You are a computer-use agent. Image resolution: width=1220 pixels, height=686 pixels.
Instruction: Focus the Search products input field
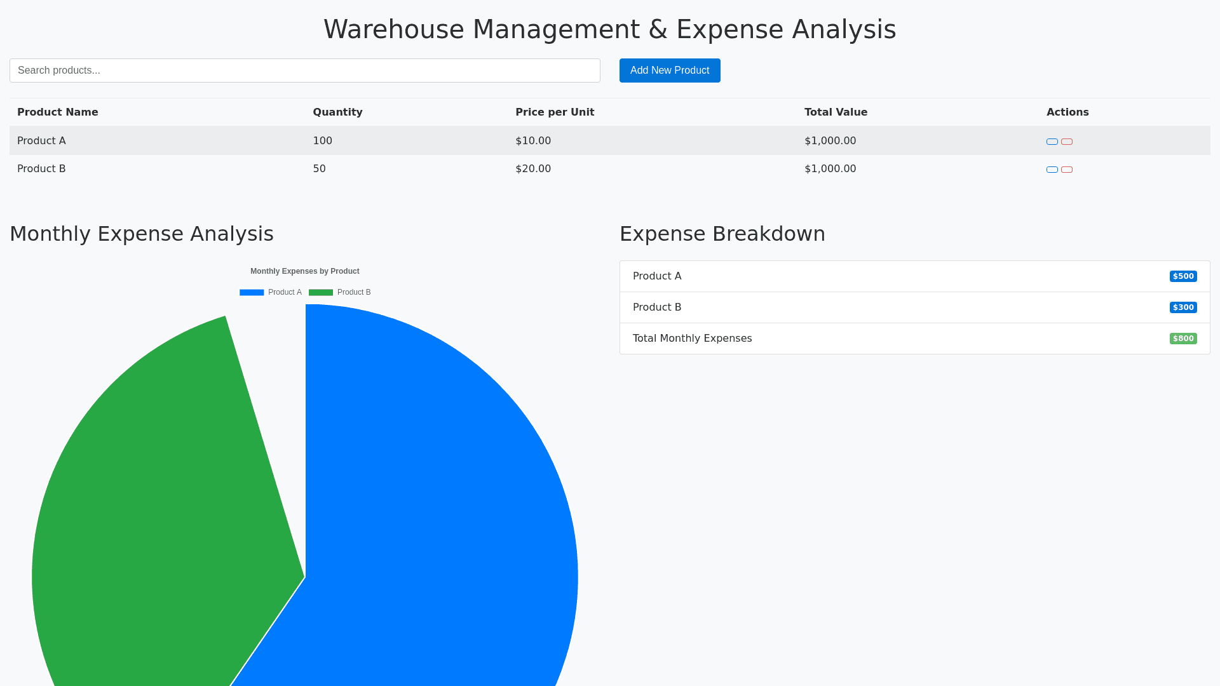tap(305, 71)
